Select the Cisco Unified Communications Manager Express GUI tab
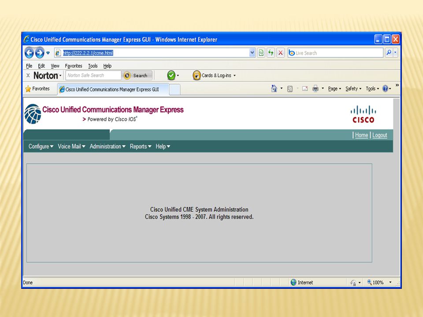 113,89
